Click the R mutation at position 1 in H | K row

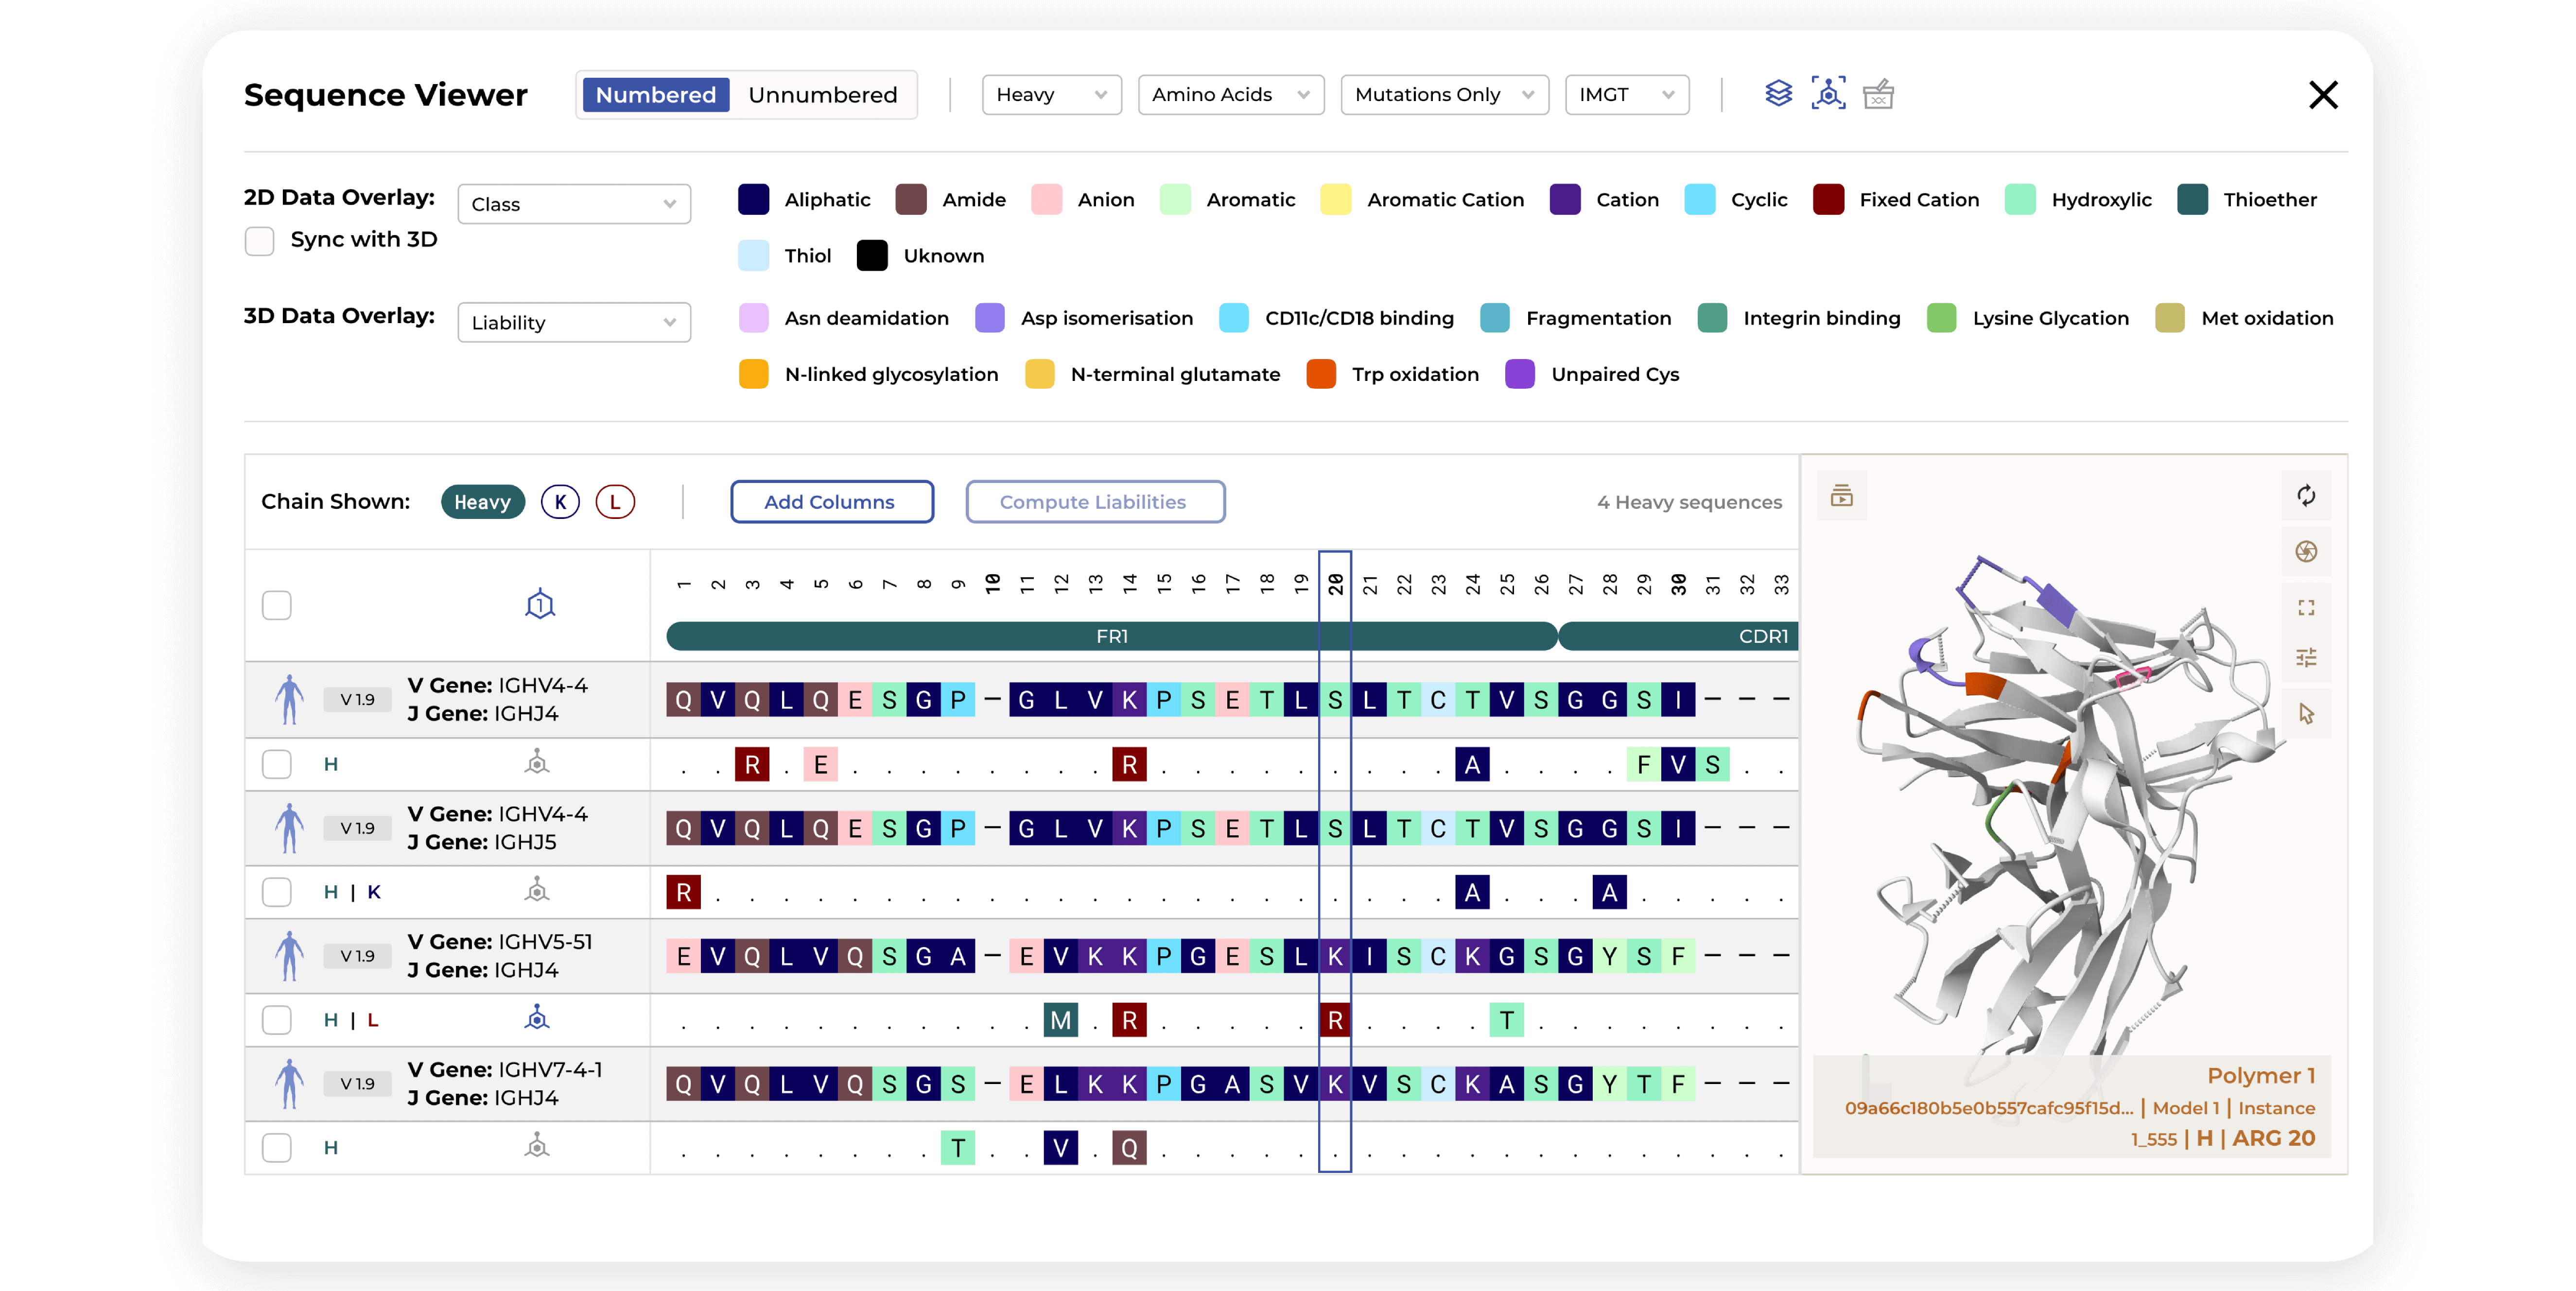(684, 892)
